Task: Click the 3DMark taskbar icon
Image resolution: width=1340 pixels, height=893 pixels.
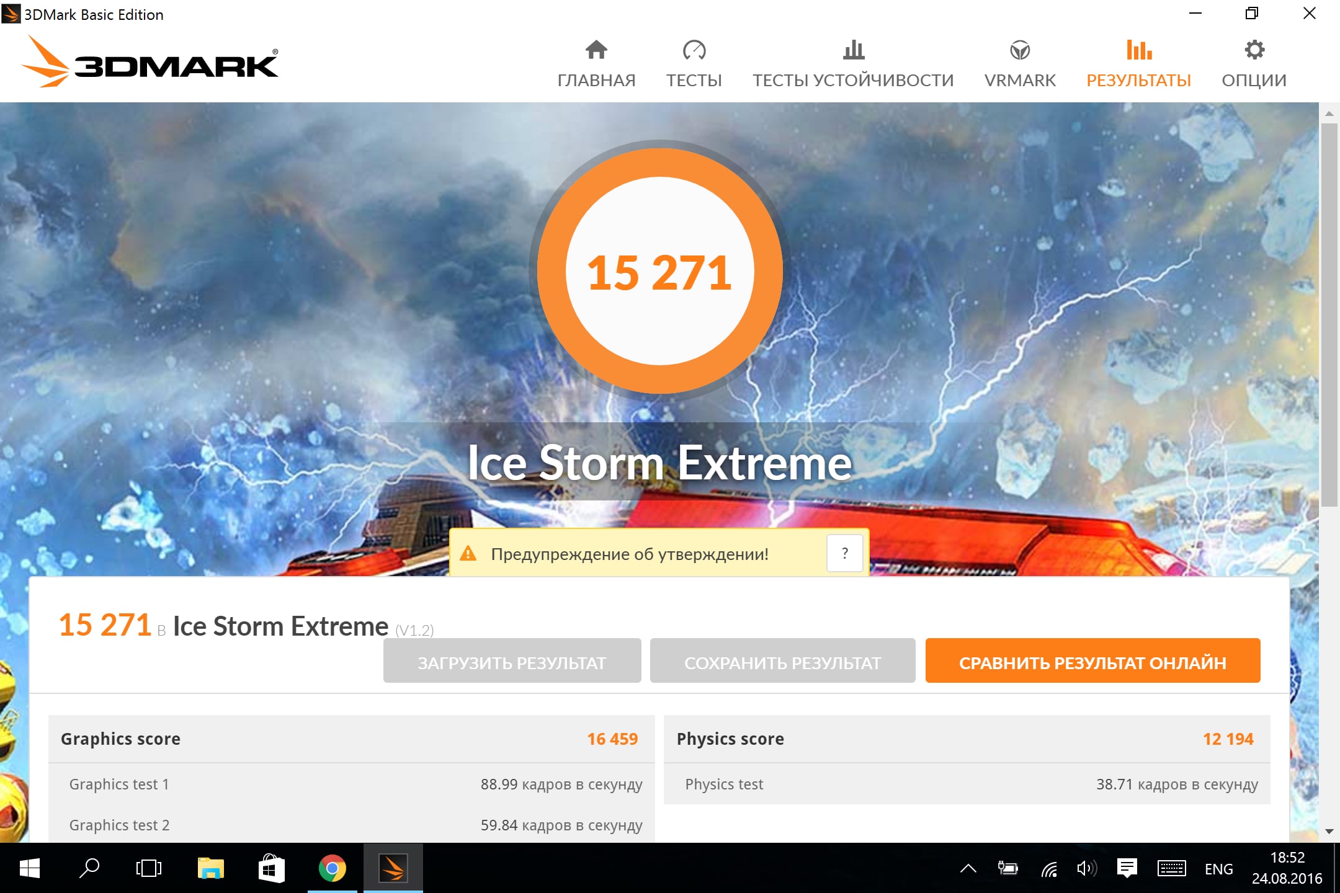Action: pyautogui.click(x=393, y=868)
